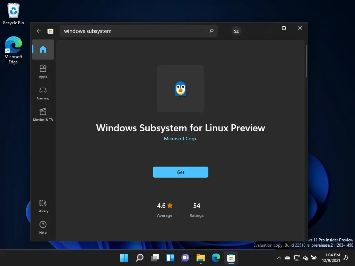Click the 54 Ratings count
This screenshot has height=266, width=355.
click(197, 210)
